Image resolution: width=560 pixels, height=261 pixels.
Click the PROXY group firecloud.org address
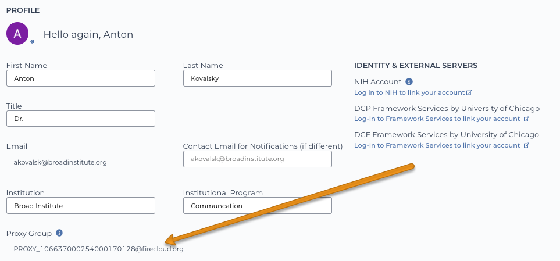click(x=99, y=249)
